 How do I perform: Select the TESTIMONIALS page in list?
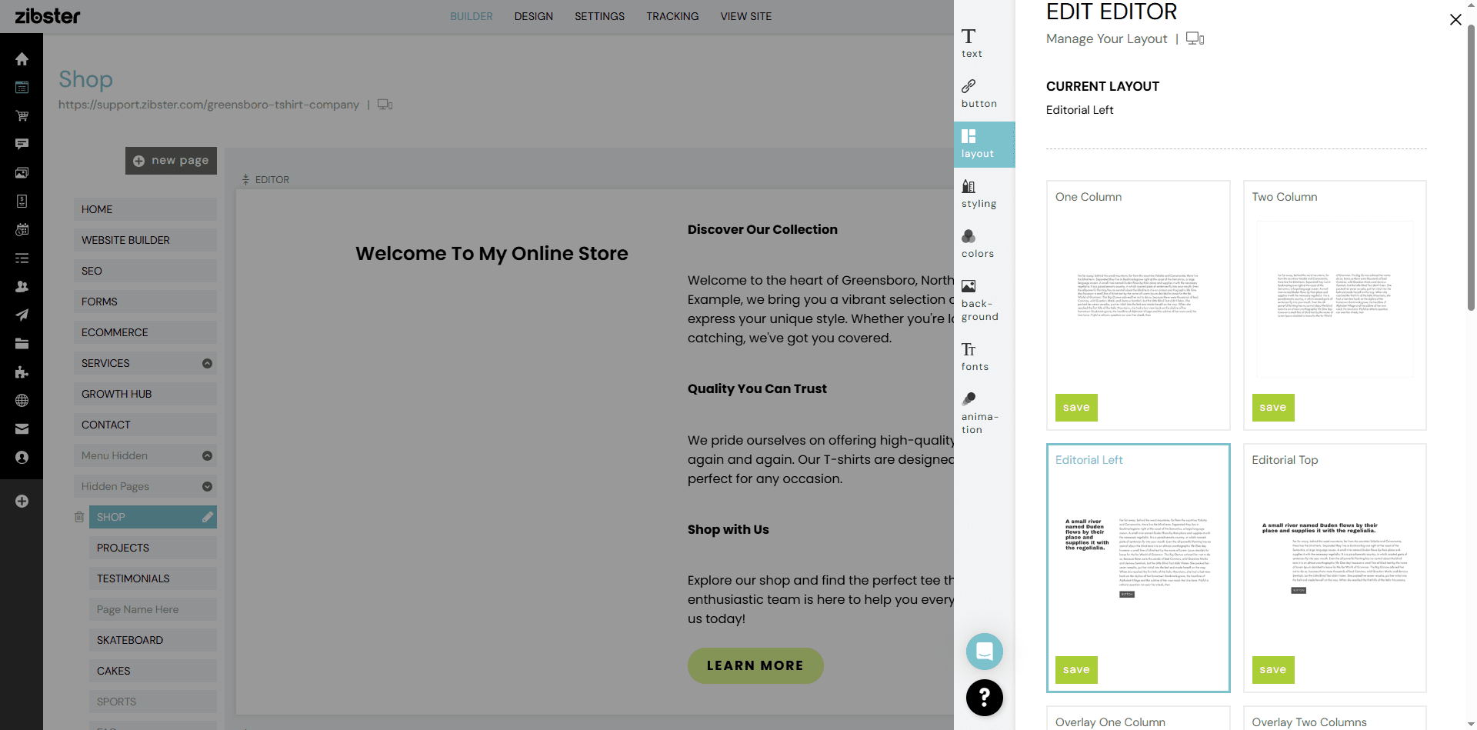click(152, 578)
